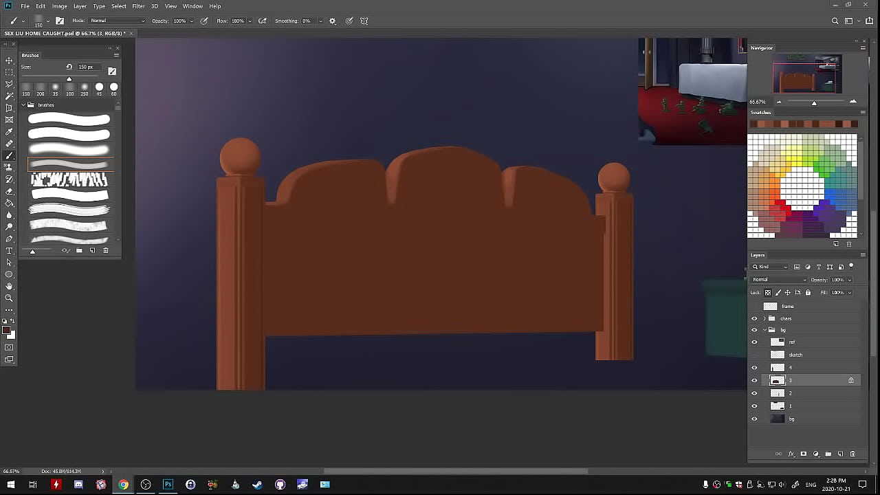Click the foreground color swatch
This screenshot has width=880, height=495.
(x=6, y=331)
